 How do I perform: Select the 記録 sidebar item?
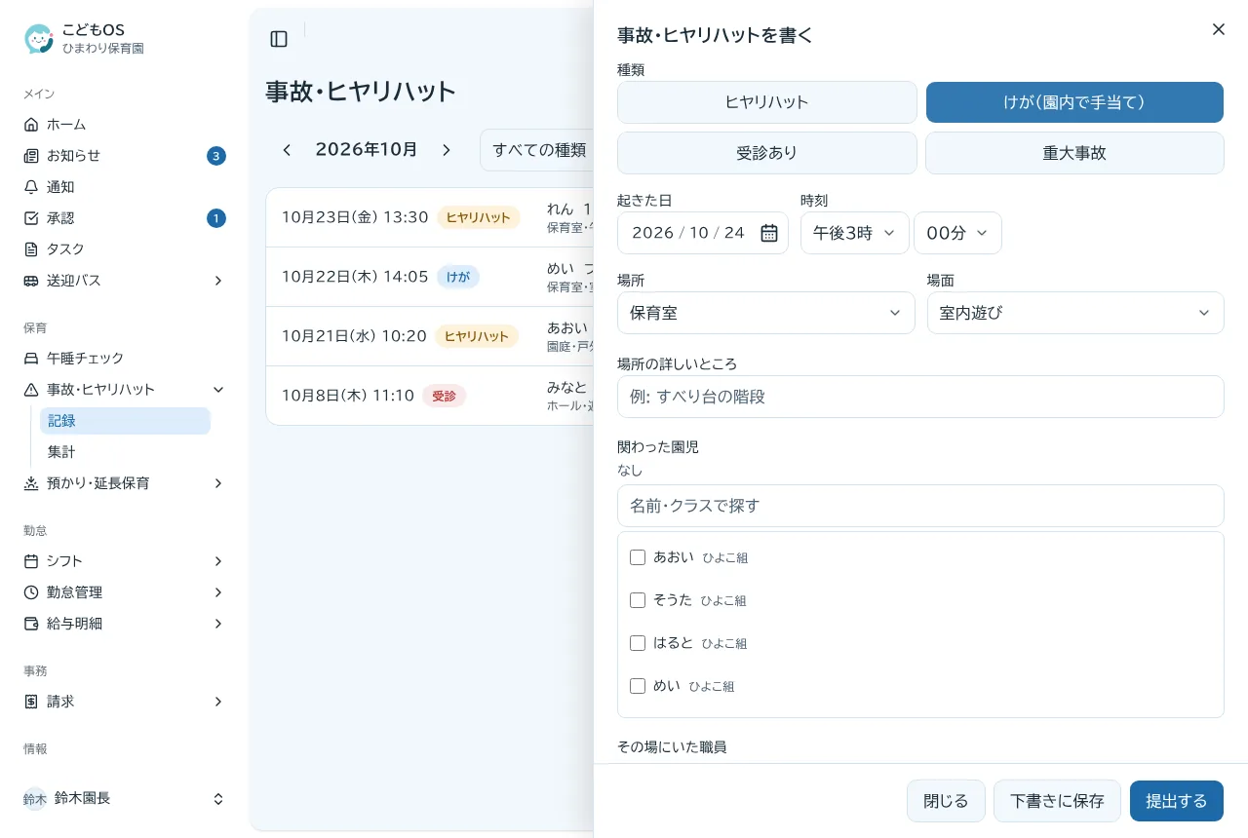click(125, 421)
